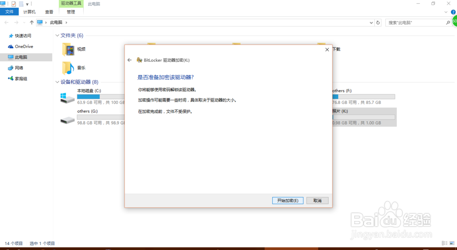Collapse the 文件夹 (6) group

tap(57, 35)
